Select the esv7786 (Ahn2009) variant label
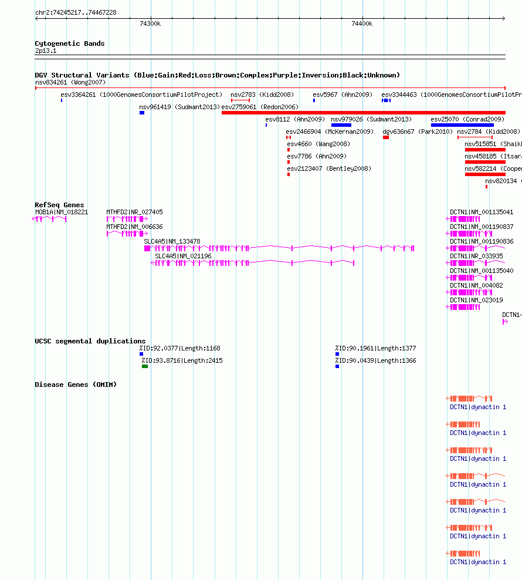 coord(317,157)
